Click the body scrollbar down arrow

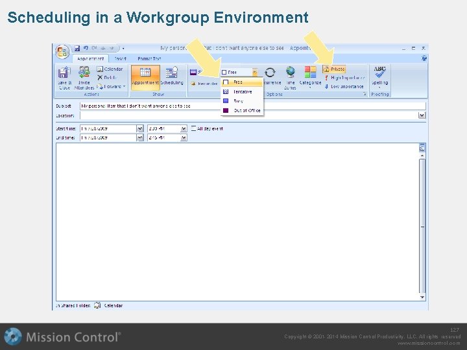422,297
